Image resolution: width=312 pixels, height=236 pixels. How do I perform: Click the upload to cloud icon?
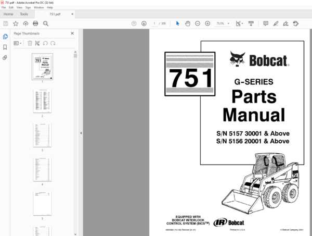coord(25,23)
